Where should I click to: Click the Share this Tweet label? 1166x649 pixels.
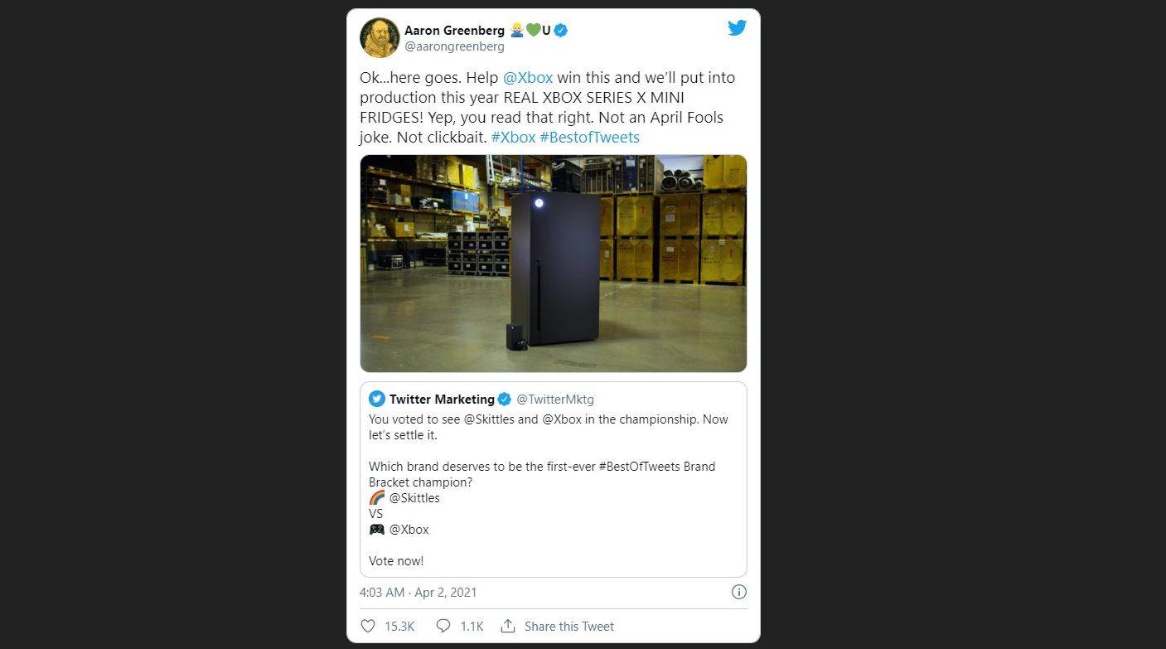tap(569, 626)
